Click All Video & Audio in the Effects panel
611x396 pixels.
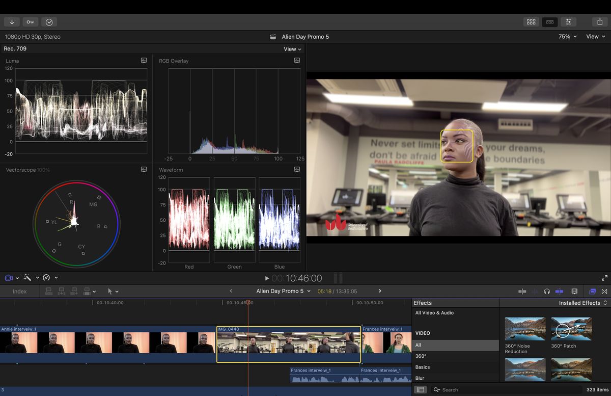433,312
